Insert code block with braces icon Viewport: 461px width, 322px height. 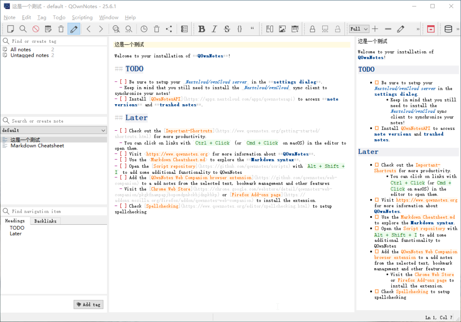tap(239, 29)
